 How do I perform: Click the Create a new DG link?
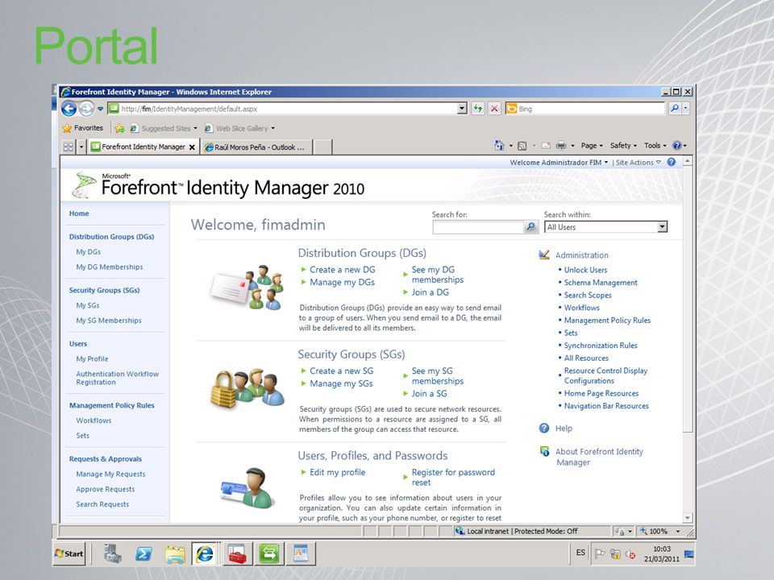click(342, 270)
